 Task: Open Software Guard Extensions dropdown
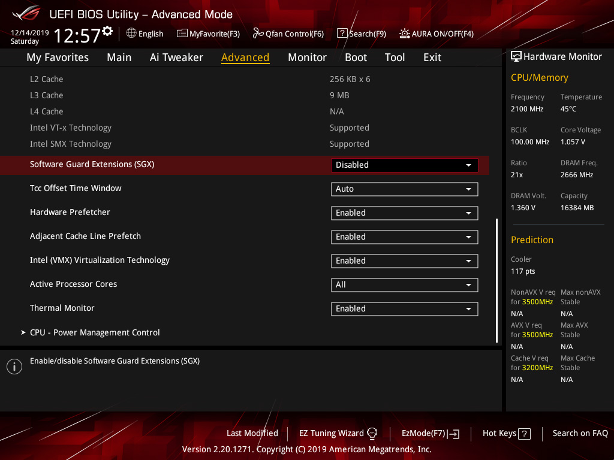(x=405, y=165)
